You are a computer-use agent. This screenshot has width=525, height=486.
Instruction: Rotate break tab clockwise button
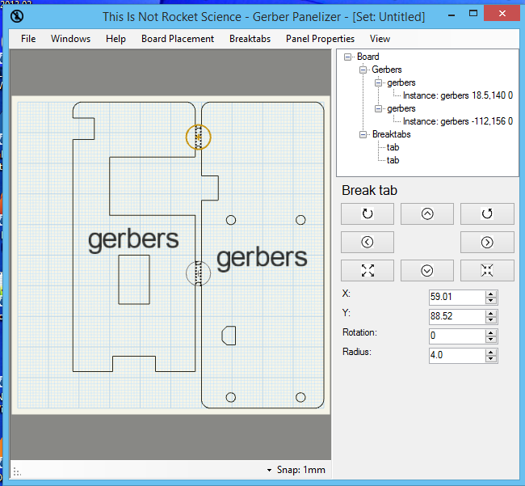pos(367,213)
